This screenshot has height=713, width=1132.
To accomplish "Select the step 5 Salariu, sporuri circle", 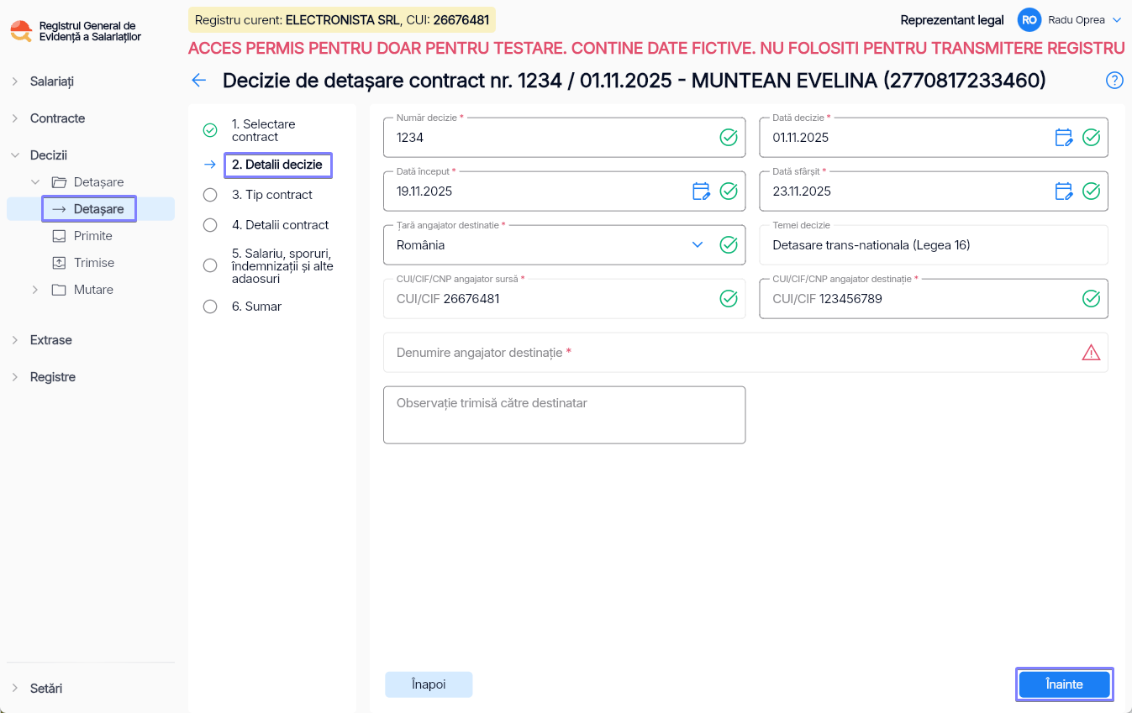I will [x=210, y=265].
